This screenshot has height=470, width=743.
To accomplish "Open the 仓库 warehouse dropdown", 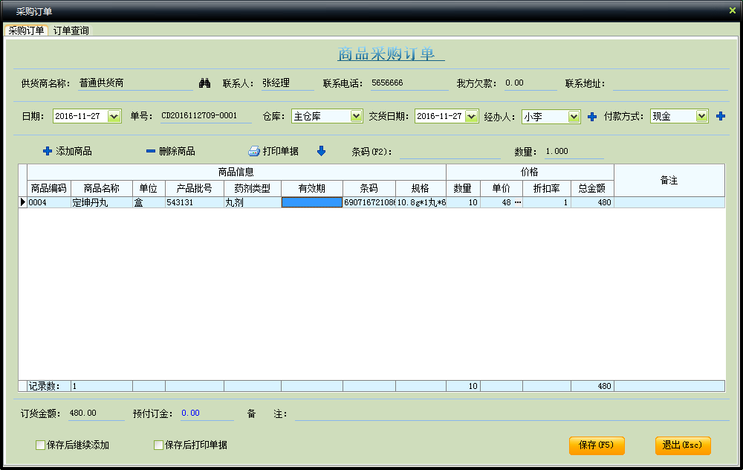I will pos(356,116).
